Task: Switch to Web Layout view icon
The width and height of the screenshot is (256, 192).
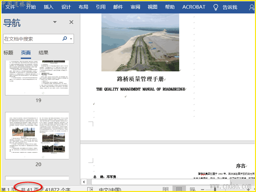Action: [193, 189]
